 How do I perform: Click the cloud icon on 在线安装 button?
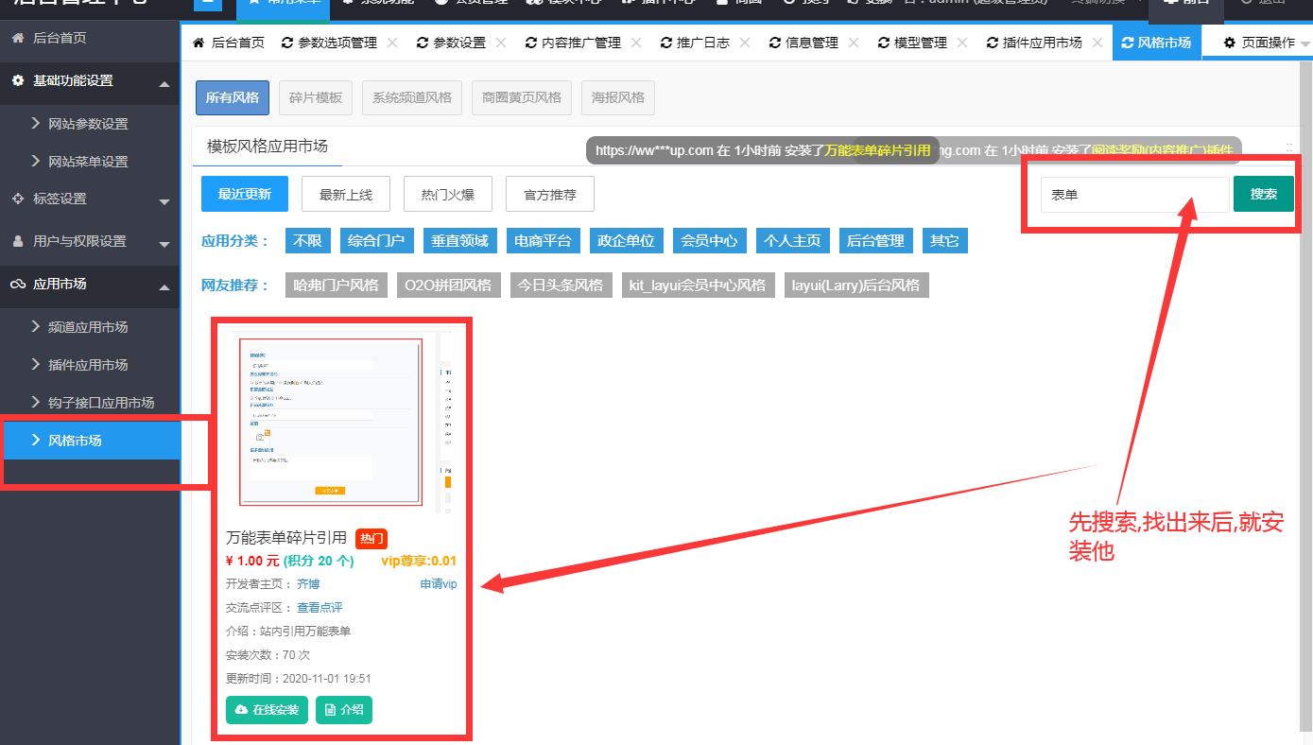point(241,710)
